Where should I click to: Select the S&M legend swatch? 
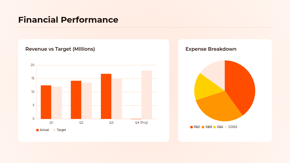point(203,127)
